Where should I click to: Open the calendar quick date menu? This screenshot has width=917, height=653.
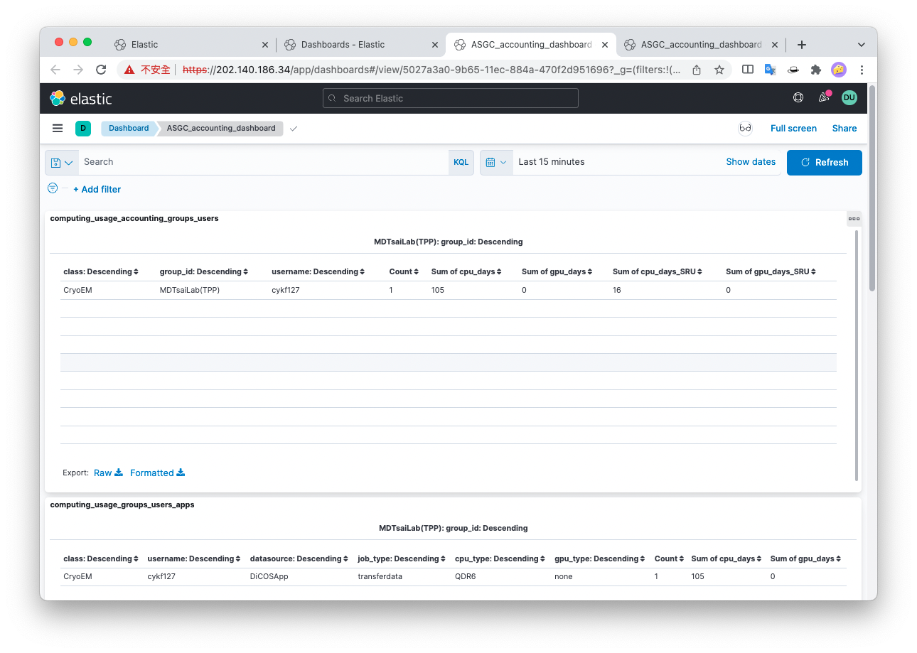click(496, 162)
